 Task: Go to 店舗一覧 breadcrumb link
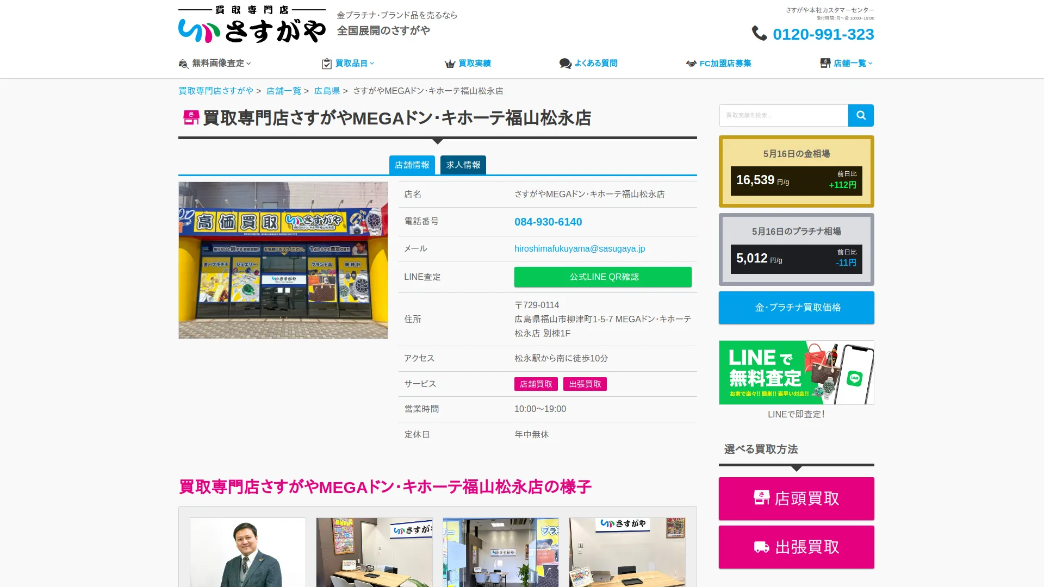[284, 91]
